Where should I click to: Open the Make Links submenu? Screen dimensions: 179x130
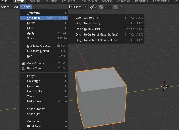[44, 101]
